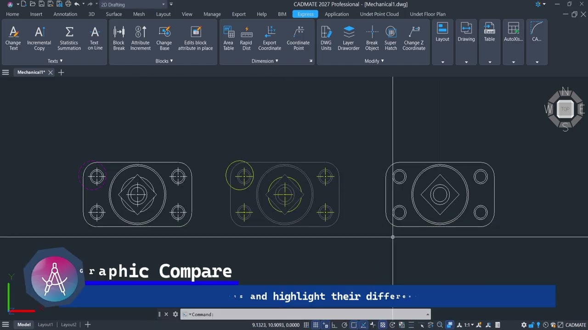Choose the Text on Line tool
Screen dimensions: 588x330
pyautogui.click(x=95, y=38)
